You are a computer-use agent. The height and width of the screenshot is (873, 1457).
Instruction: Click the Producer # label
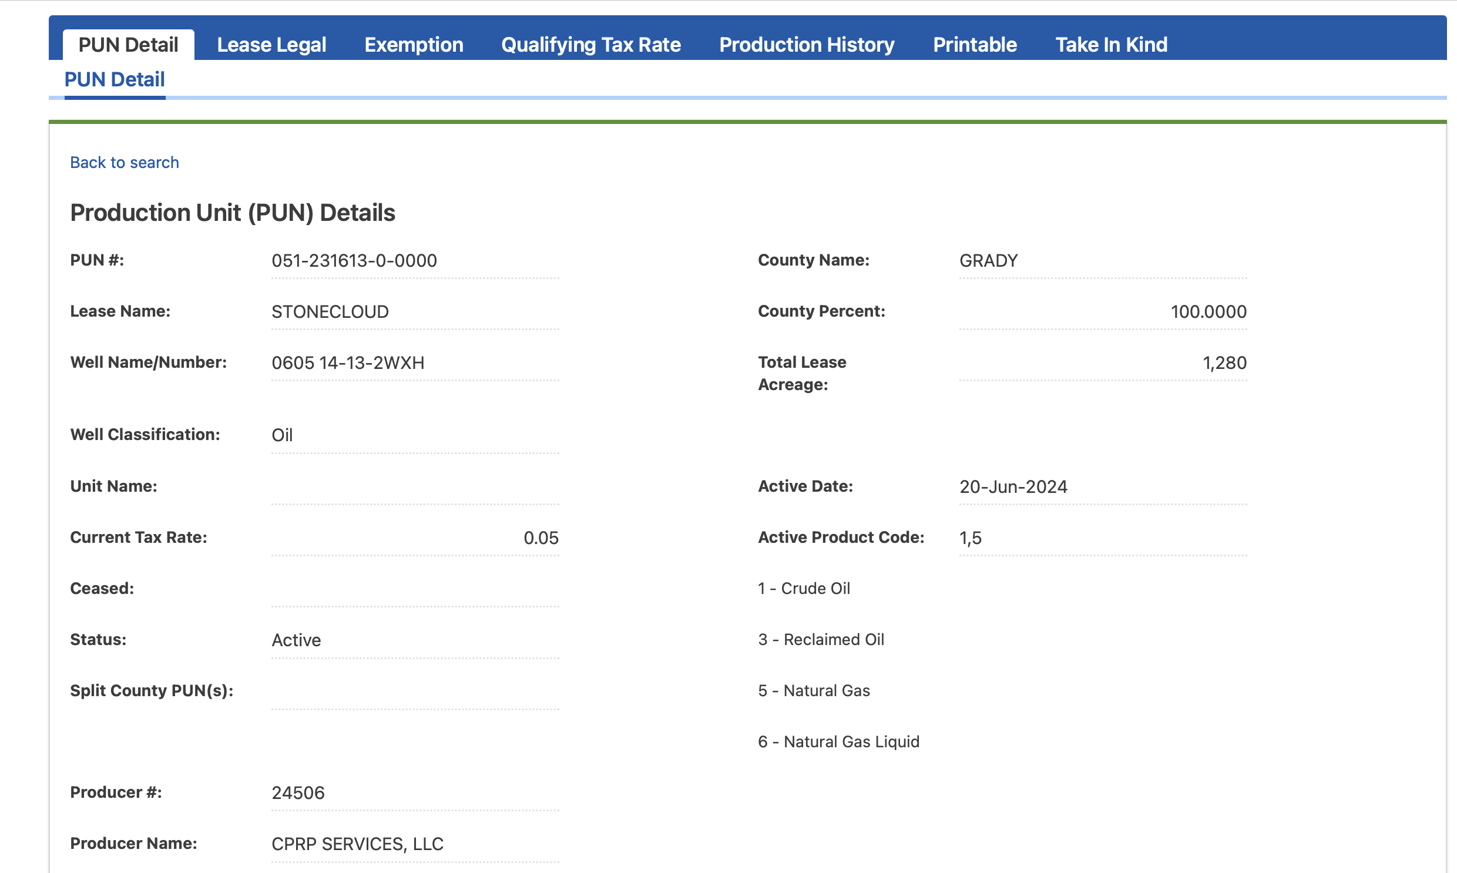(x=116, y=793)
